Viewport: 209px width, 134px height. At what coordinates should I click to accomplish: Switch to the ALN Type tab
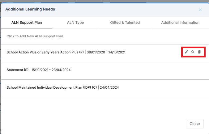click(75, 23)
